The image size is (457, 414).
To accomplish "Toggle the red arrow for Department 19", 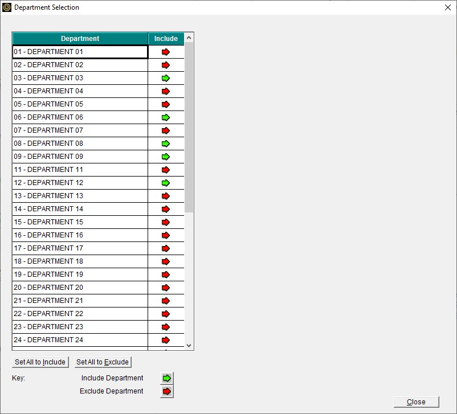I will [166, 274].
